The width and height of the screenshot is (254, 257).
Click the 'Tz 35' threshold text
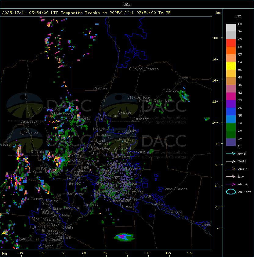tap(165, 13)
